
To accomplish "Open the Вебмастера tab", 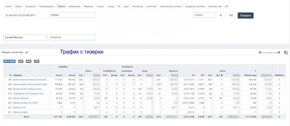I will (x=74, y=6).
